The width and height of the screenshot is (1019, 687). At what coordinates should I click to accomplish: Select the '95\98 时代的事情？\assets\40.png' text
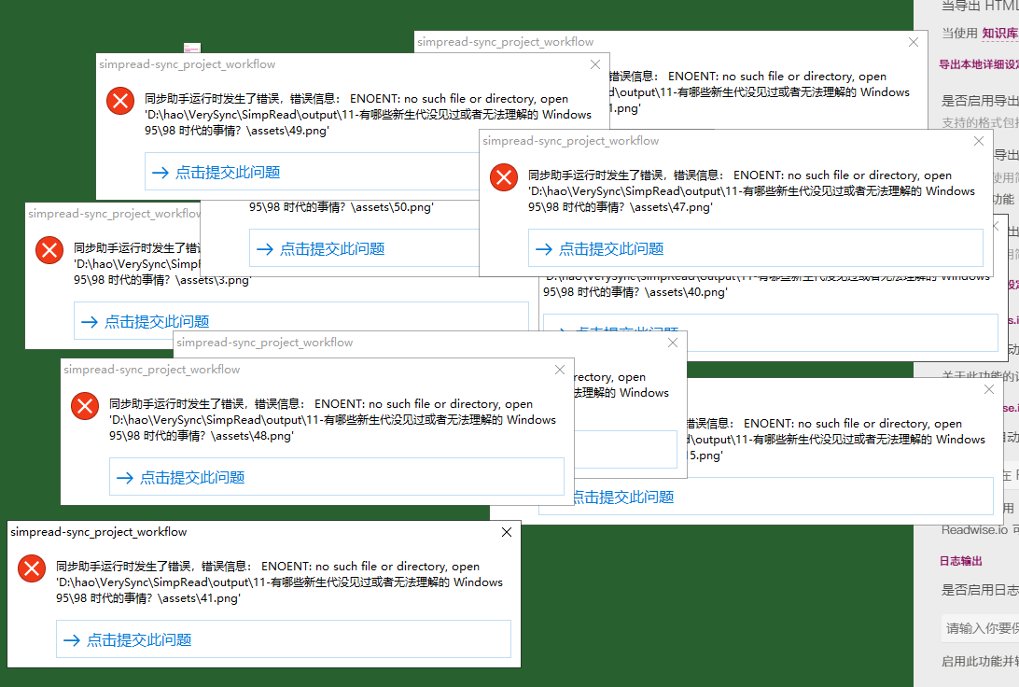coord(635,292)
